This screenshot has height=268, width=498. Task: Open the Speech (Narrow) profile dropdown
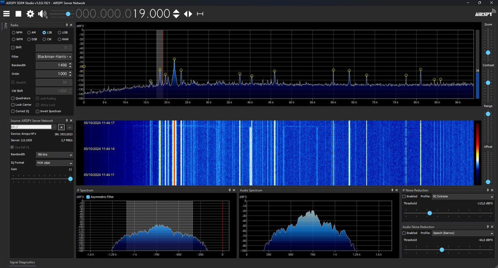click(x=463, y=233)
